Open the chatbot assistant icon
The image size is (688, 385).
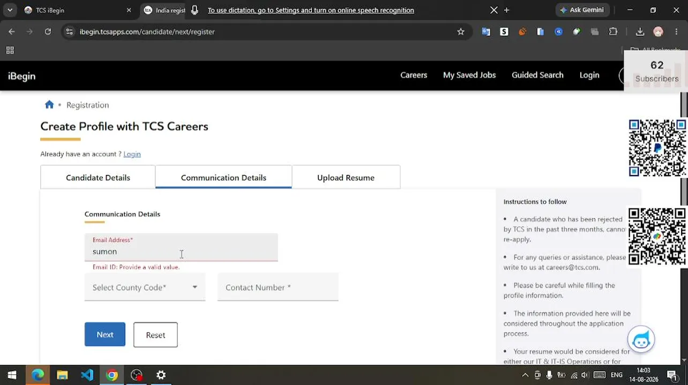pyautogui.click(x=641, y=340)
